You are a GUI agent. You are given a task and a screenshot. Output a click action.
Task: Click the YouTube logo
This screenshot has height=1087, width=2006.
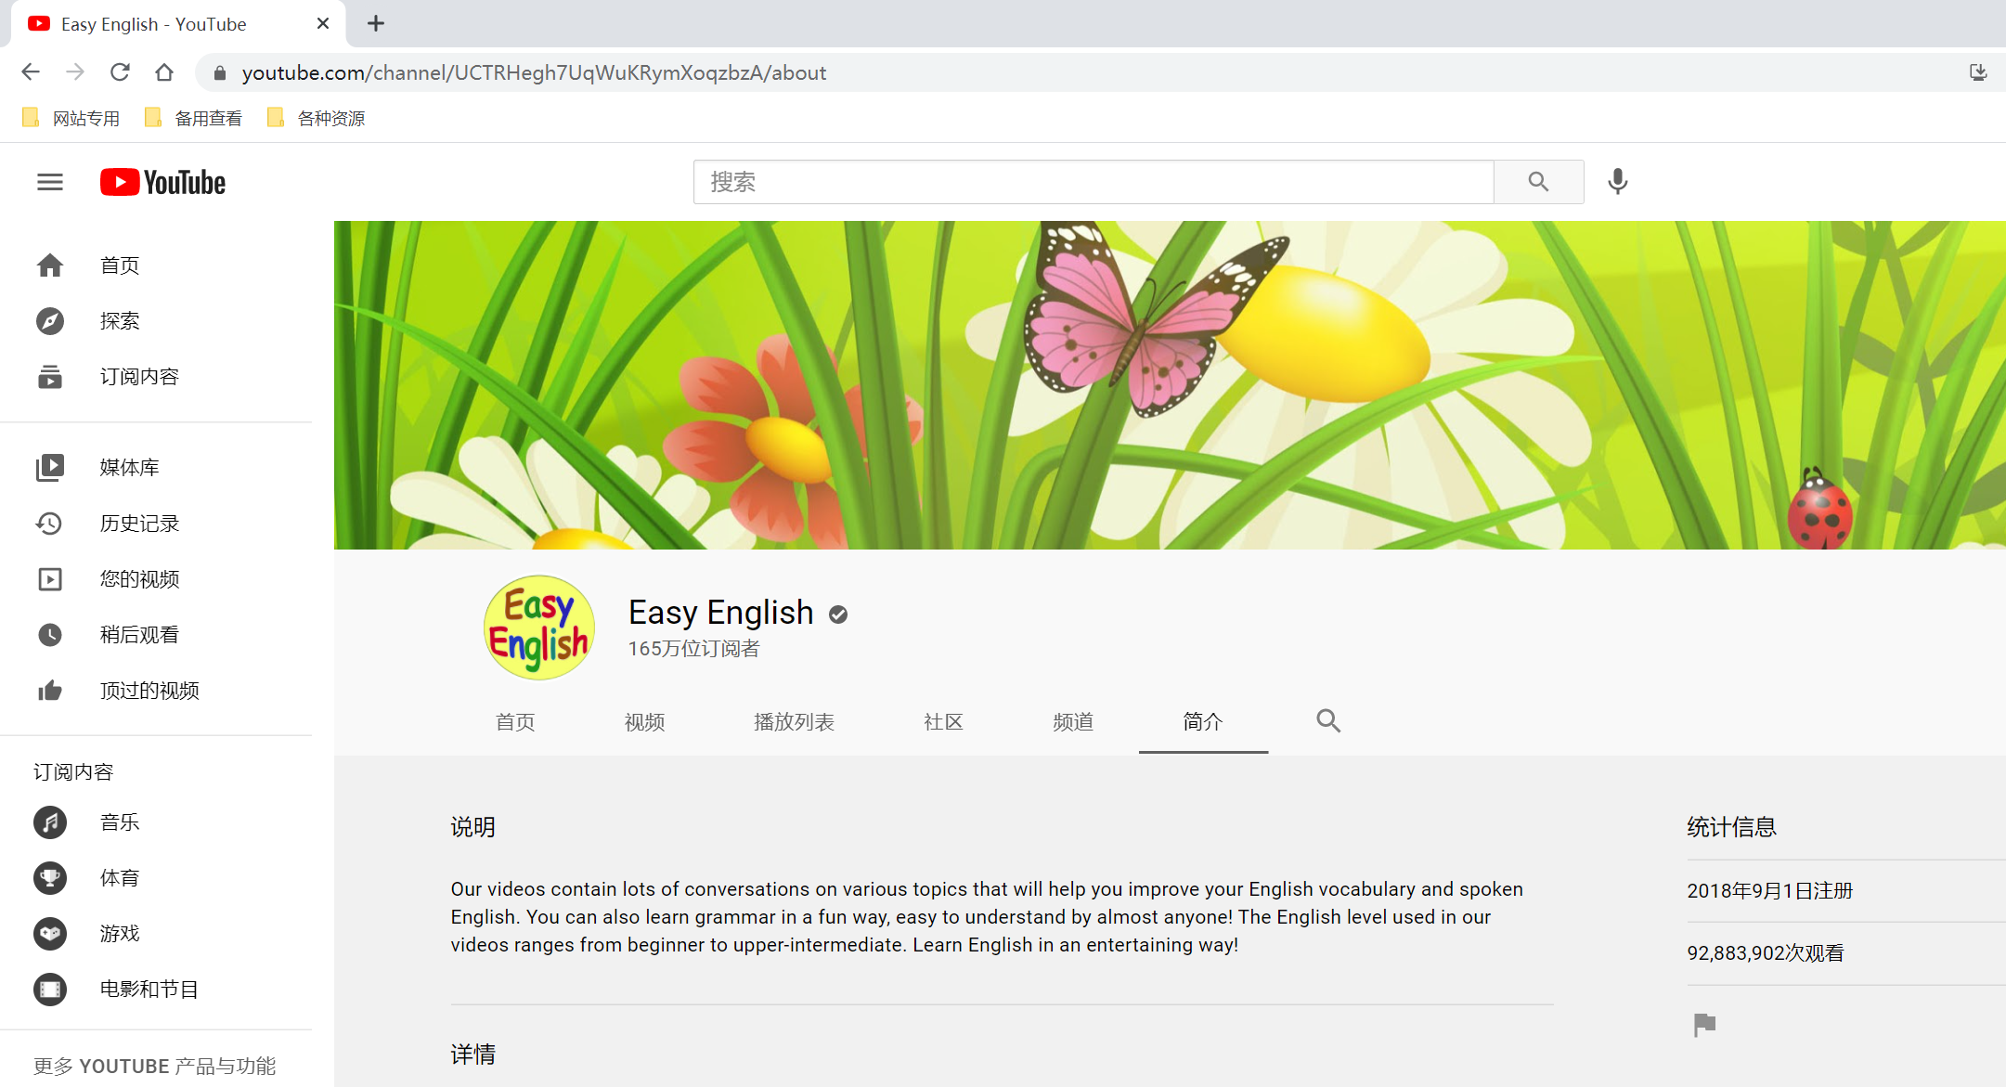(162, 182)
